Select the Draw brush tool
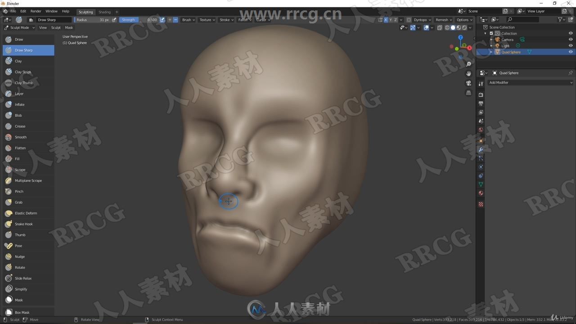This screenshot has height=324, width=576. point(28,39)
